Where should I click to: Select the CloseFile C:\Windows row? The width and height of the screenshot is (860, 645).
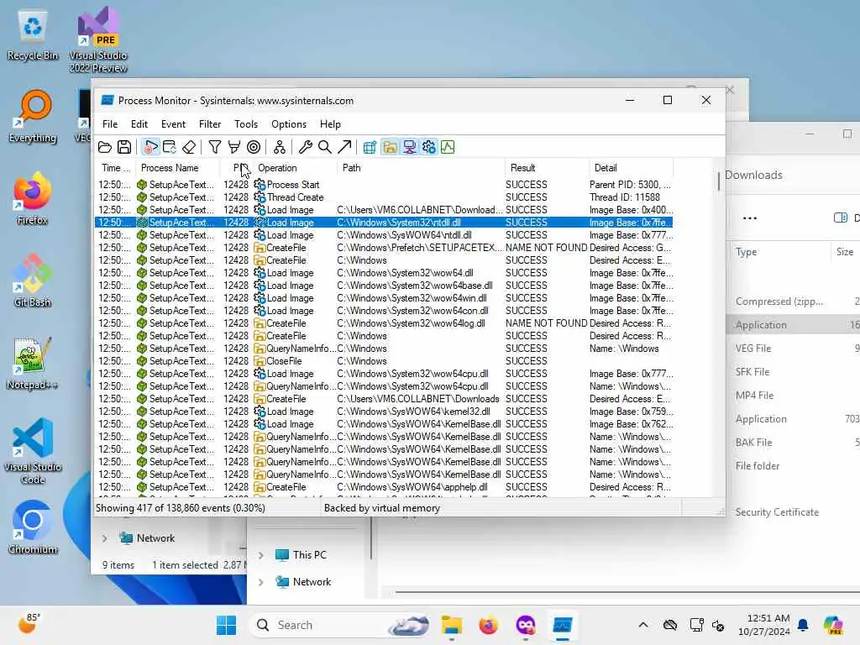pos(384,361)
